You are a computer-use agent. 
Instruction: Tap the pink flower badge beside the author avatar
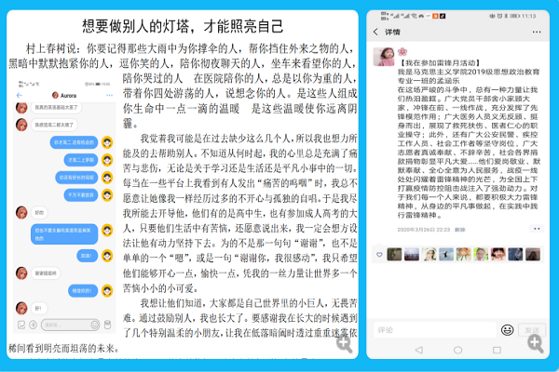(x=402, y=52)
